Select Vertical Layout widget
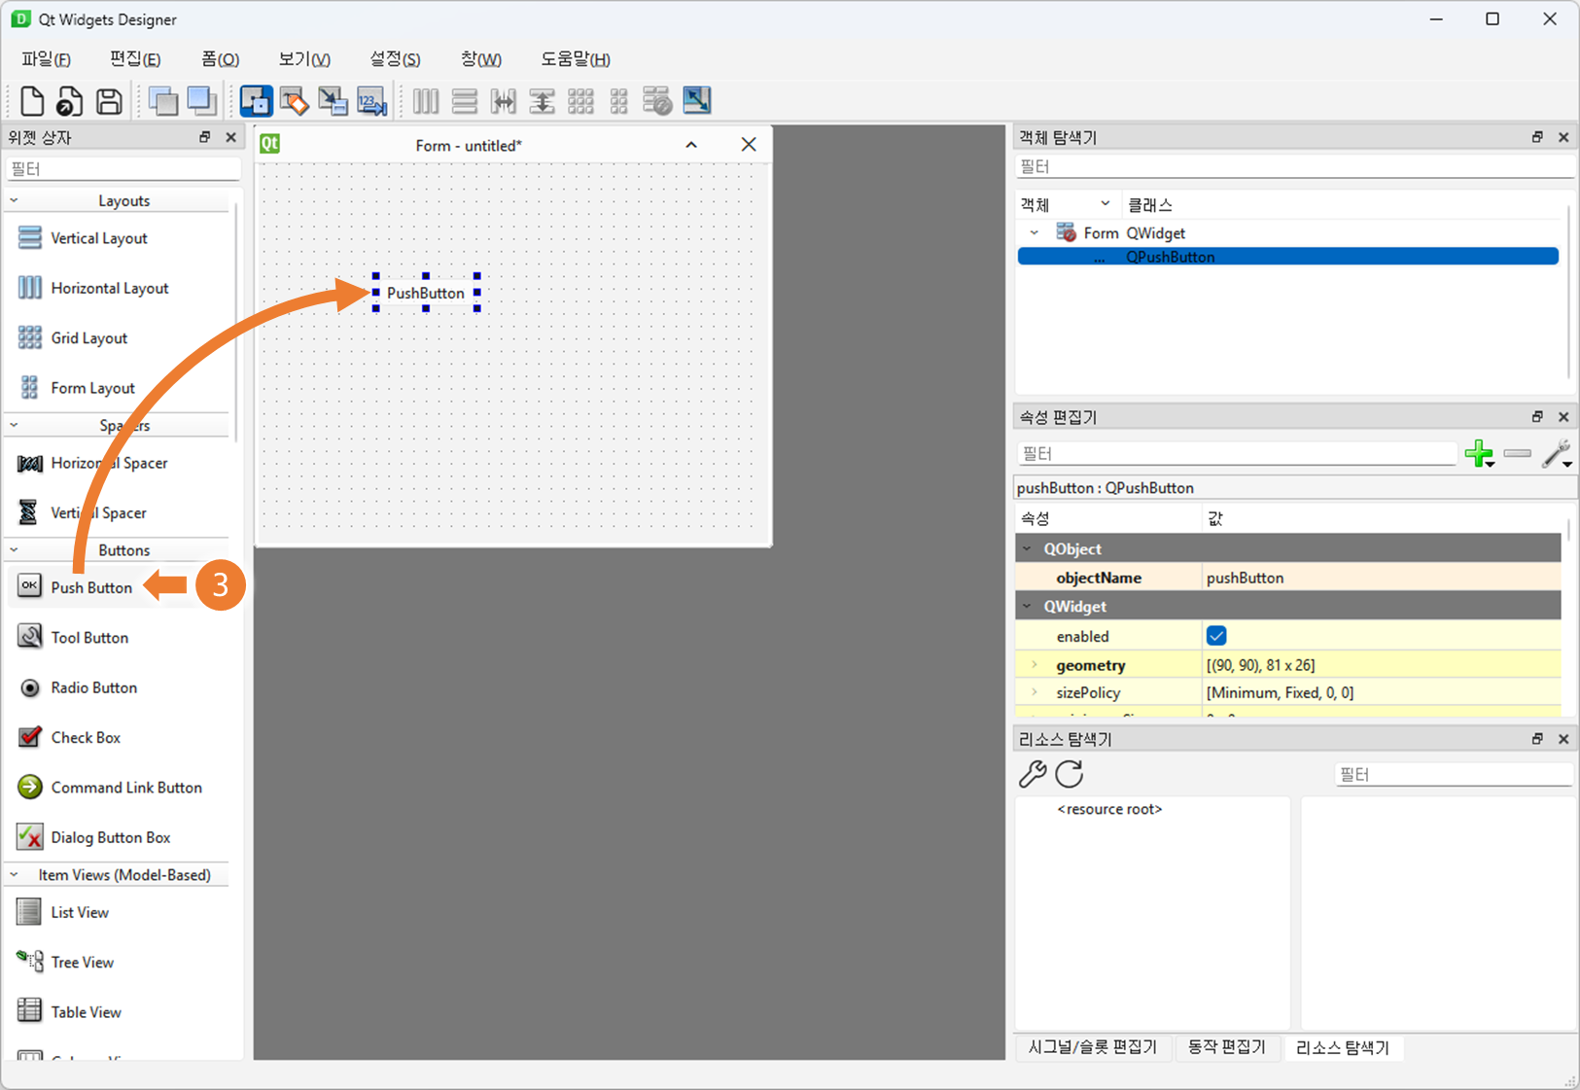 coord(99,238)
